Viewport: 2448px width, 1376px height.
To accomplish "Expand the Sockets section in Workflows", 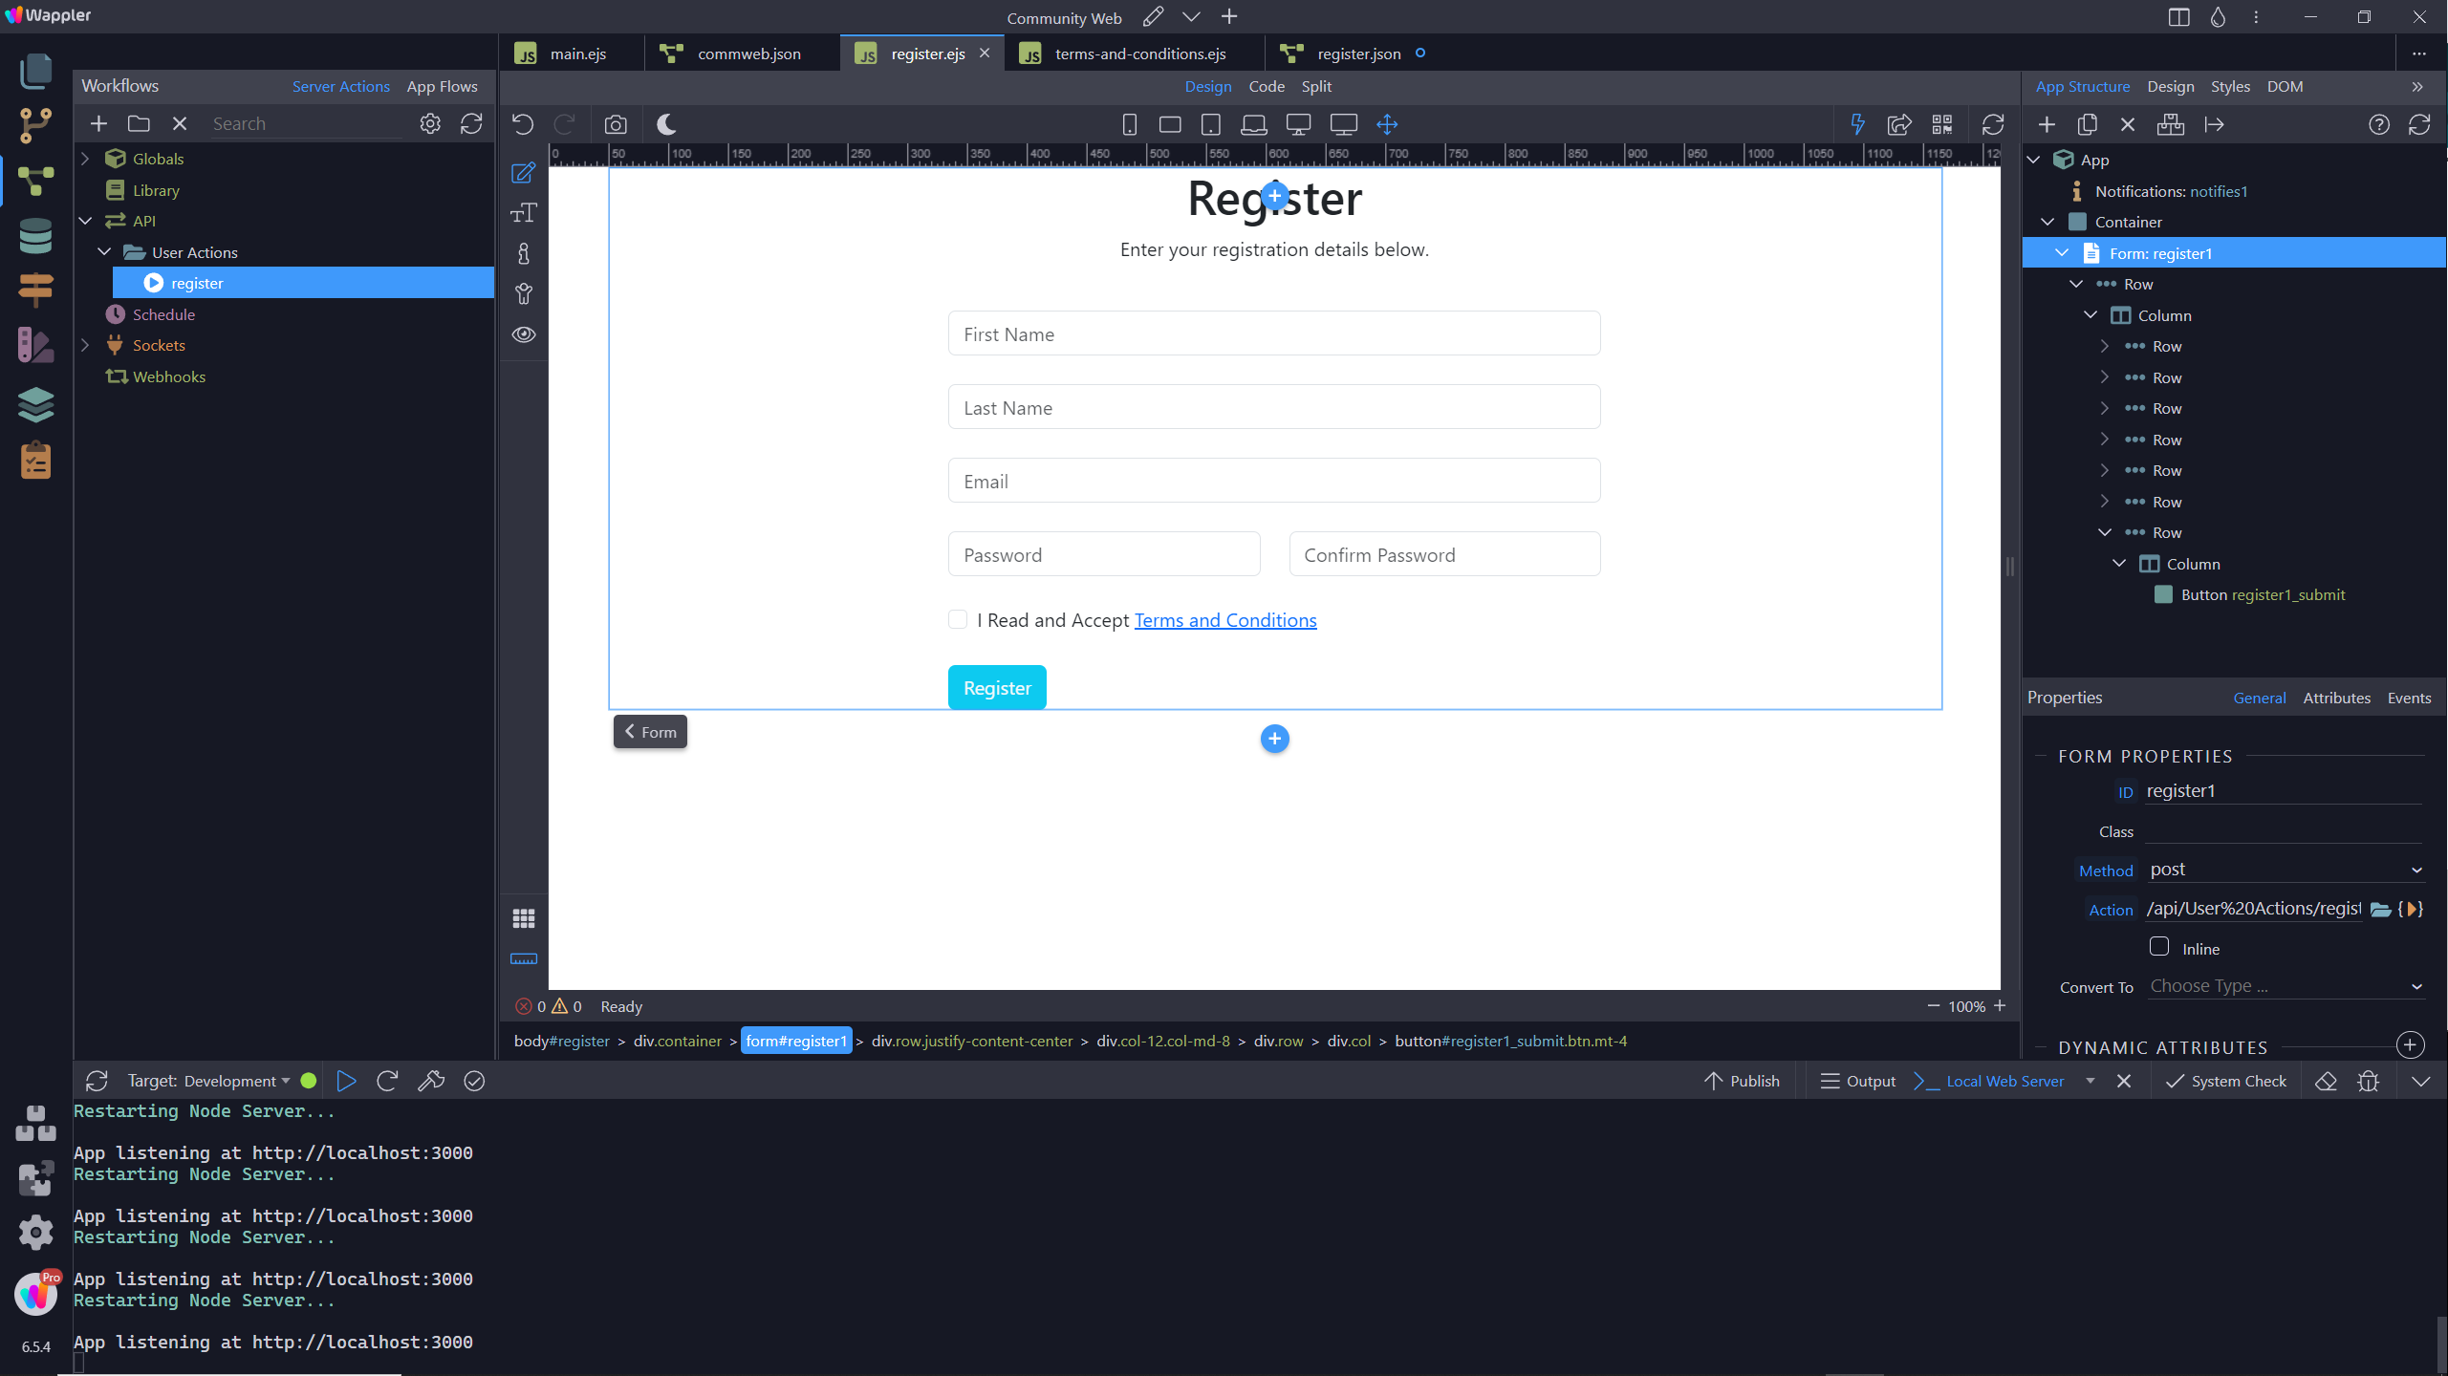I will pos(86,345).
